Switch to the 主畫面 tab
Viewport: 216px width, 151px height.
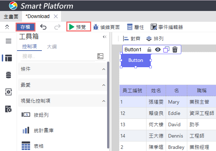(11, 17)
